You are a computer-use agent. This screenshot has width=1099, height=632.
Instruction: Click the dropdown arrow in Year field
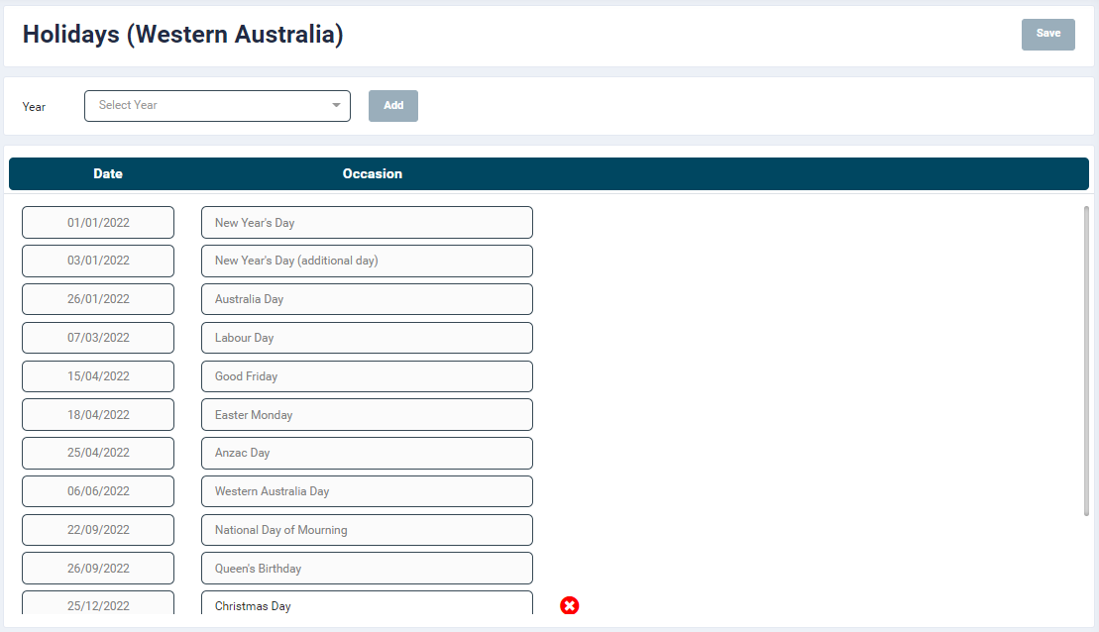(x=336, y=106)
